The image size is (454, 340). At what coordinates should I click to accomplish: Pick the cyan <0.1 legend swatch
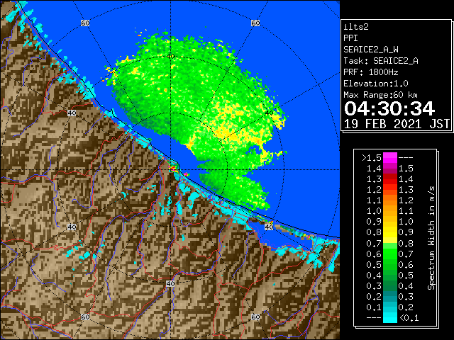(x=390, y=318)
